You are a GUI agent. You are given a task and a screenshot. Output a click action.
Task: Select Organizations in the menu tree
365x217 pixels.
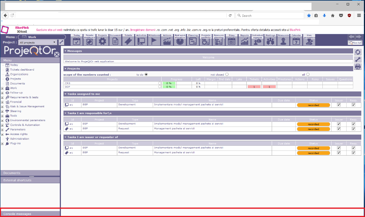[x=19, y=74]
